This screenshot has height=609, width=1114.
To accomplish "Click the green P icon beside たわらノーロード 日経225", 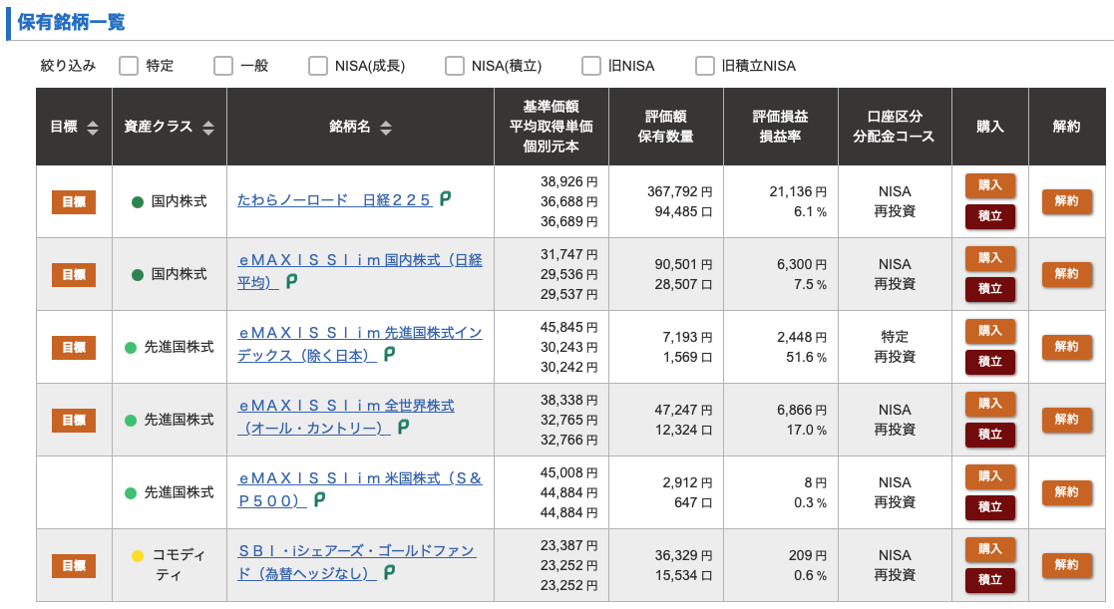I will 445,198.
